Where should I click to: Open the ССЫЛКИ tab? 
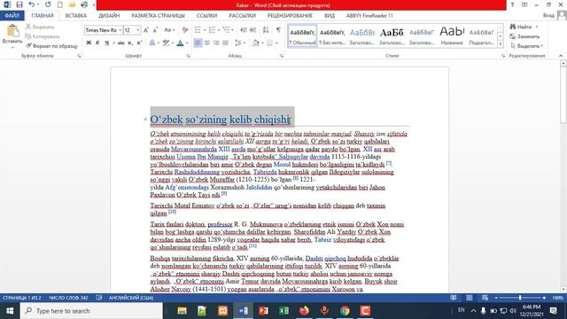tap(206, 16)
